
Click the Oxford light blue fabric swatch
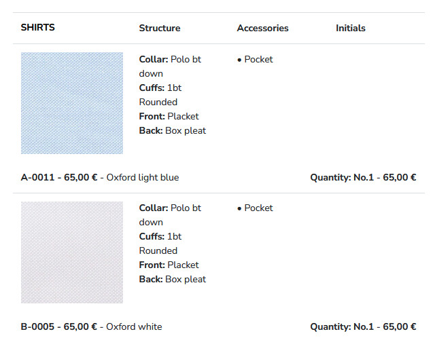click(72, 103)
